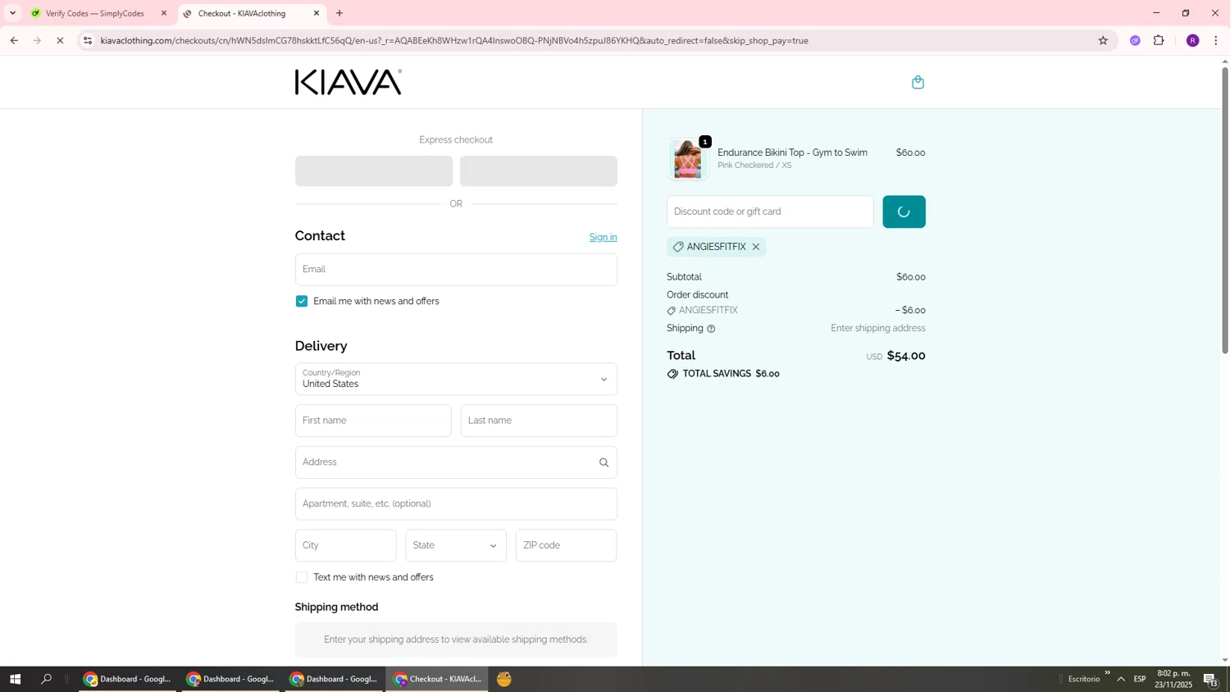1230x692 pixels.
Task: Click the shipping info help icon
Action: tap(711, 329)
